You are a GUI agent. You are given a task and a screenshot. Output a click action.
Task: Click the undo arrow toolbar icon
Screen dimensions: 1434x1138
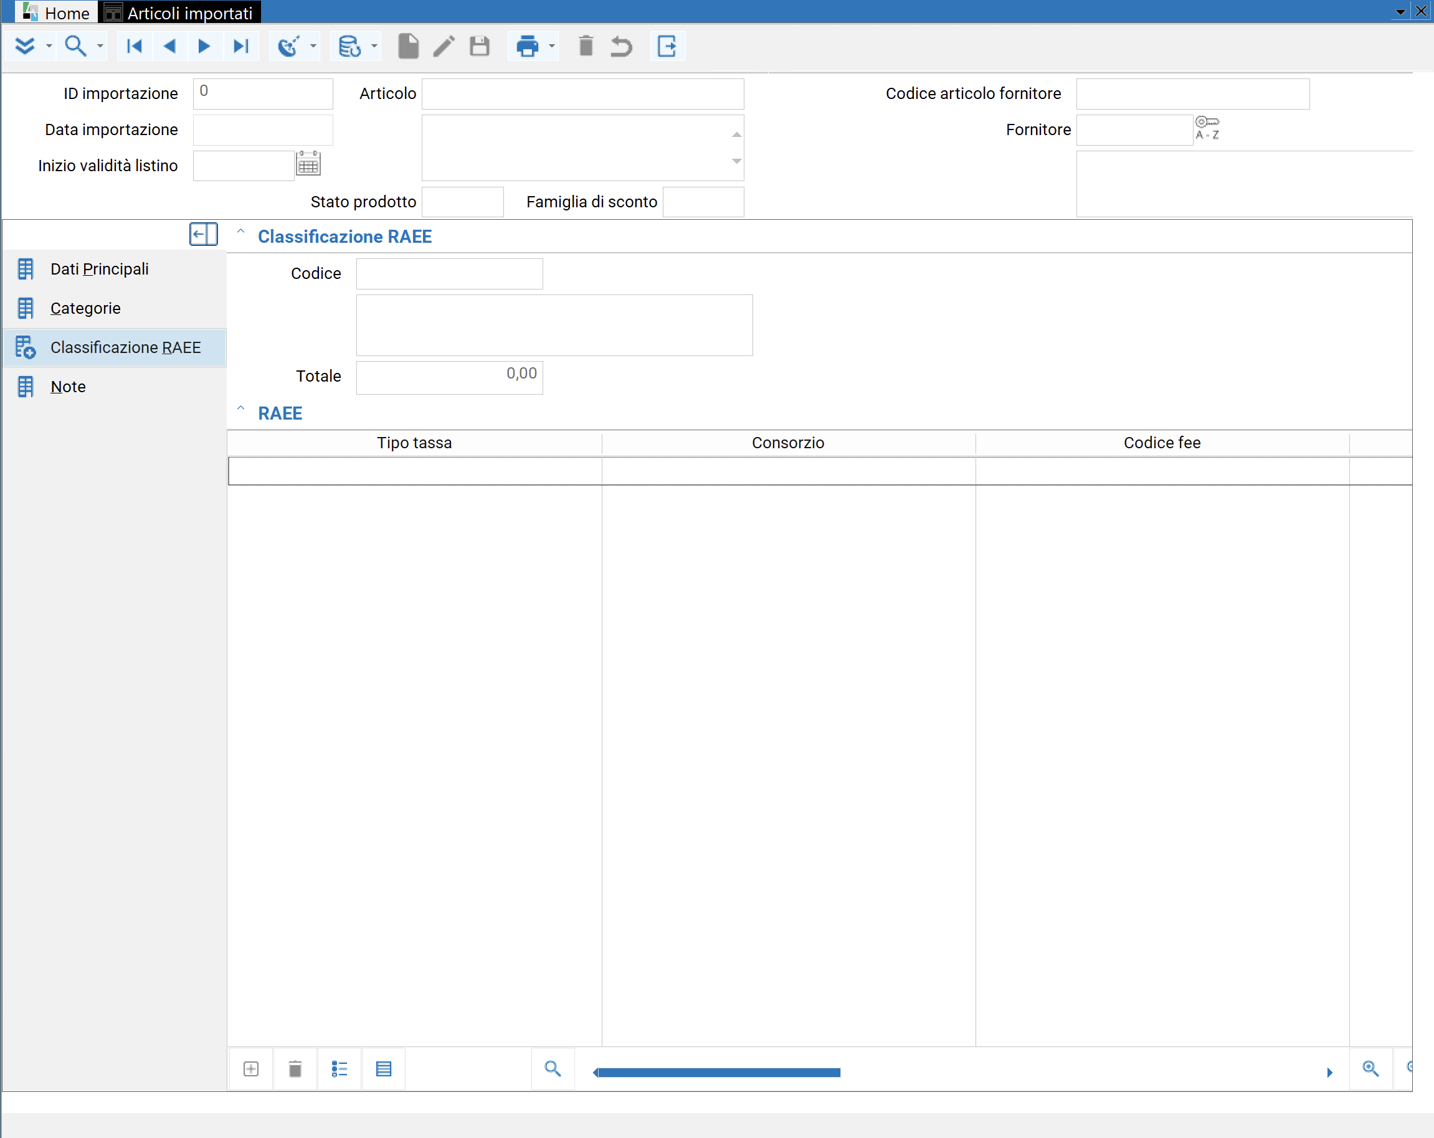click(621, 46)
